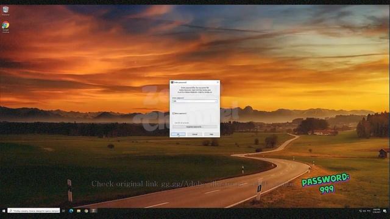Screen dimensions: 390x219
Task: Open Microsoft Edge from the taskbar
Action: pyautogui.click(x=71, y=211)
